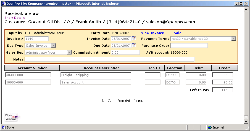250x131 pixels.
Task: Open the Due Date calendar icon
Action: click(134, 45)
